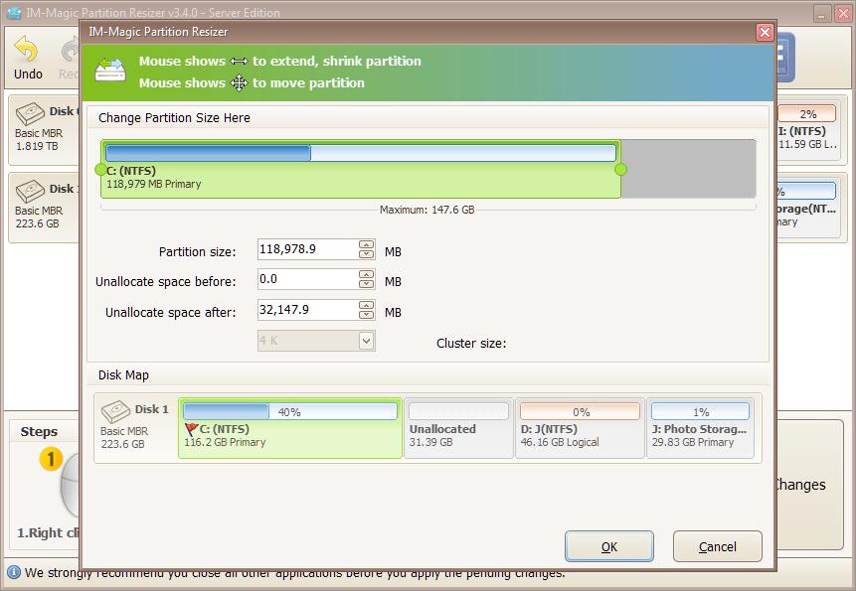Click the Undo arrow icon in main toolbar
The height and width of the screenshot is (591, 856).
click(x=26, y=49)
